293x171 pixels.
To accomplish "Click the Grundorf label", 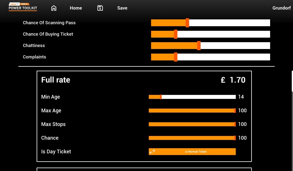I will tap(281, 8).
